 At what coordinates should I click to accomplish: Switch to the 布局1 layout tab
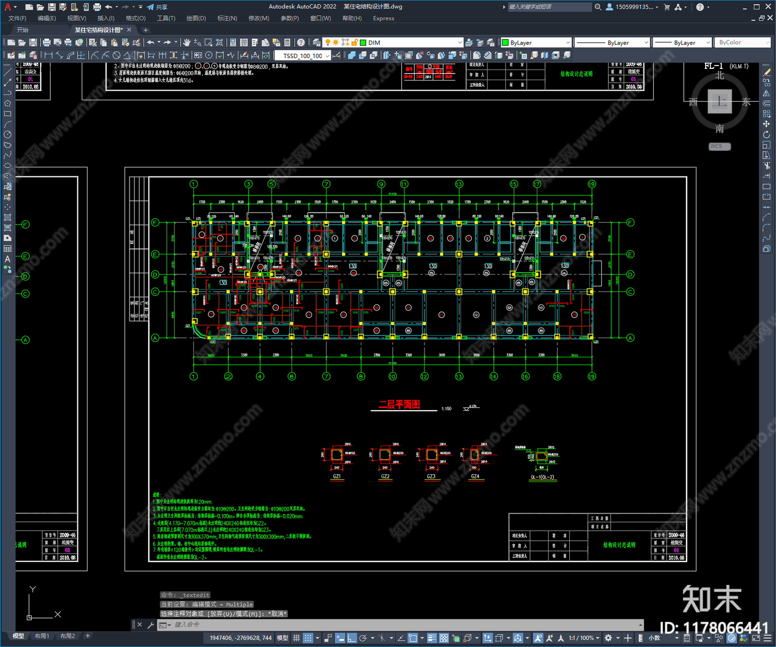point(42,636)
